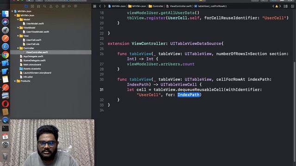
Task: Expand the Products folder
Action: click(15, 81)
